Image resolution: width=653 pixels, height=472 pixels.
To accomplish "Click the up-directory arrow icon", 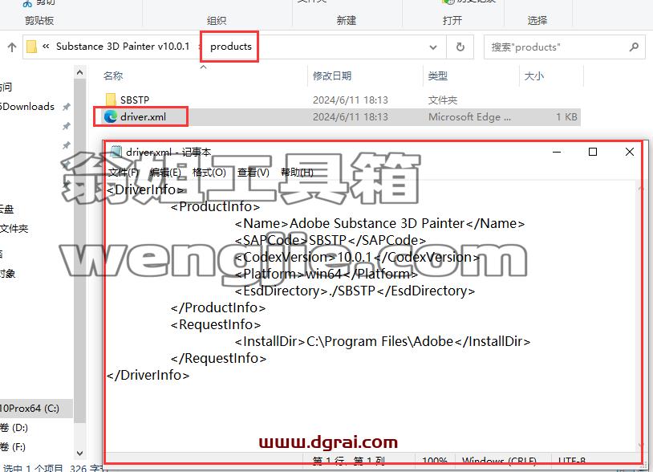I will [12, 47].
